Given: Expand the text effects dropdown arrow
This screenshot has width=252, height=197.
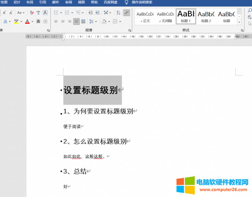Looking at the screenshot, I should [x=10, y=21].
